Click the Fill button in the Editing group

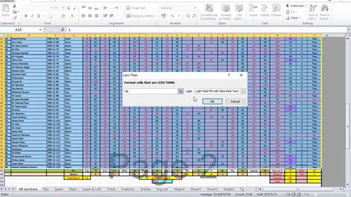point(291,12)
